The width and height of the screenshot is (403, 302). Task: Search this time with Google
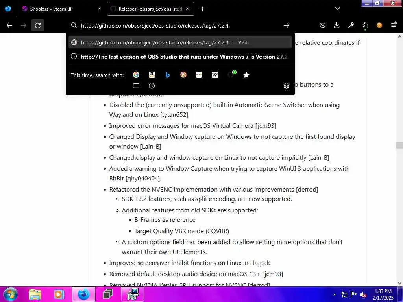click(136, 75)
